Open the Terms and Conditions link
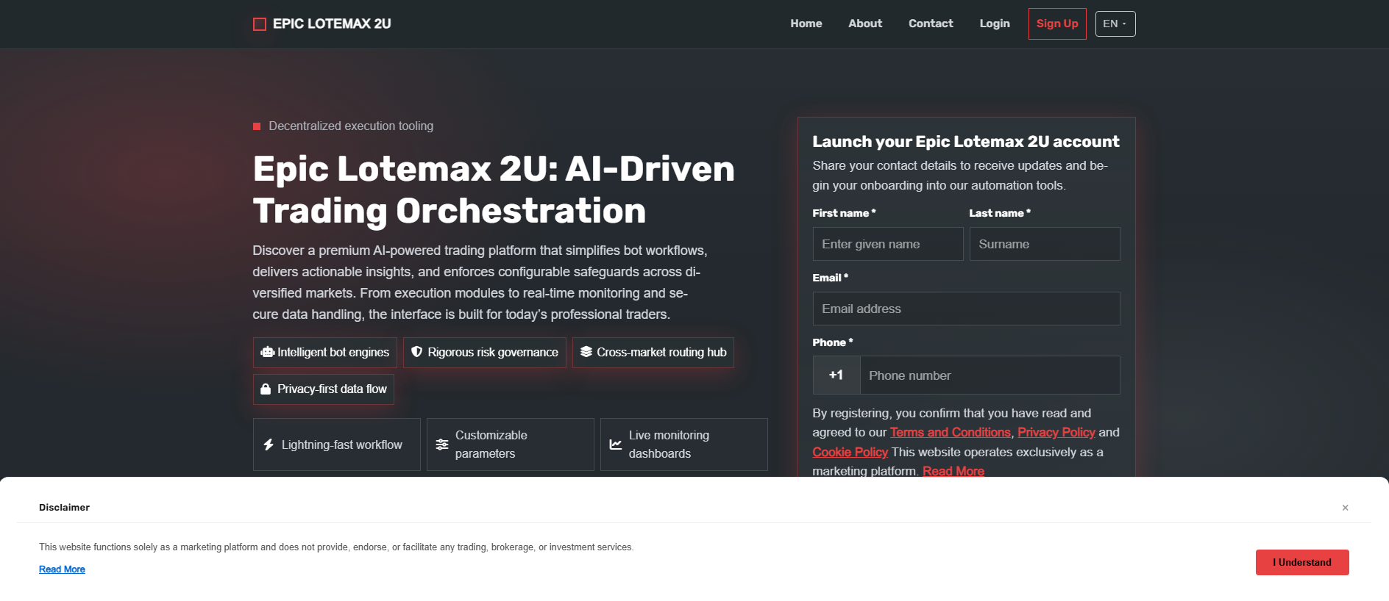This screenshot has height=601, width=1389. [x=951, y=432]
